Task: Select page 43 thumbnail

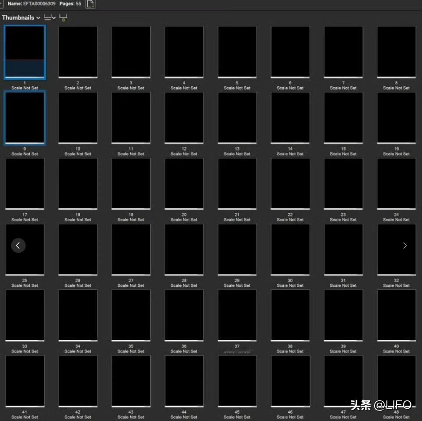Action: (131, 382)
